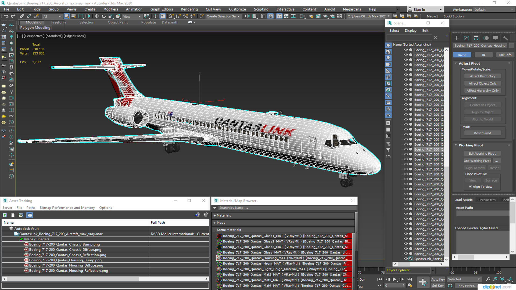
Task: Activate the Select and Move tool
Action: [97, 16]
